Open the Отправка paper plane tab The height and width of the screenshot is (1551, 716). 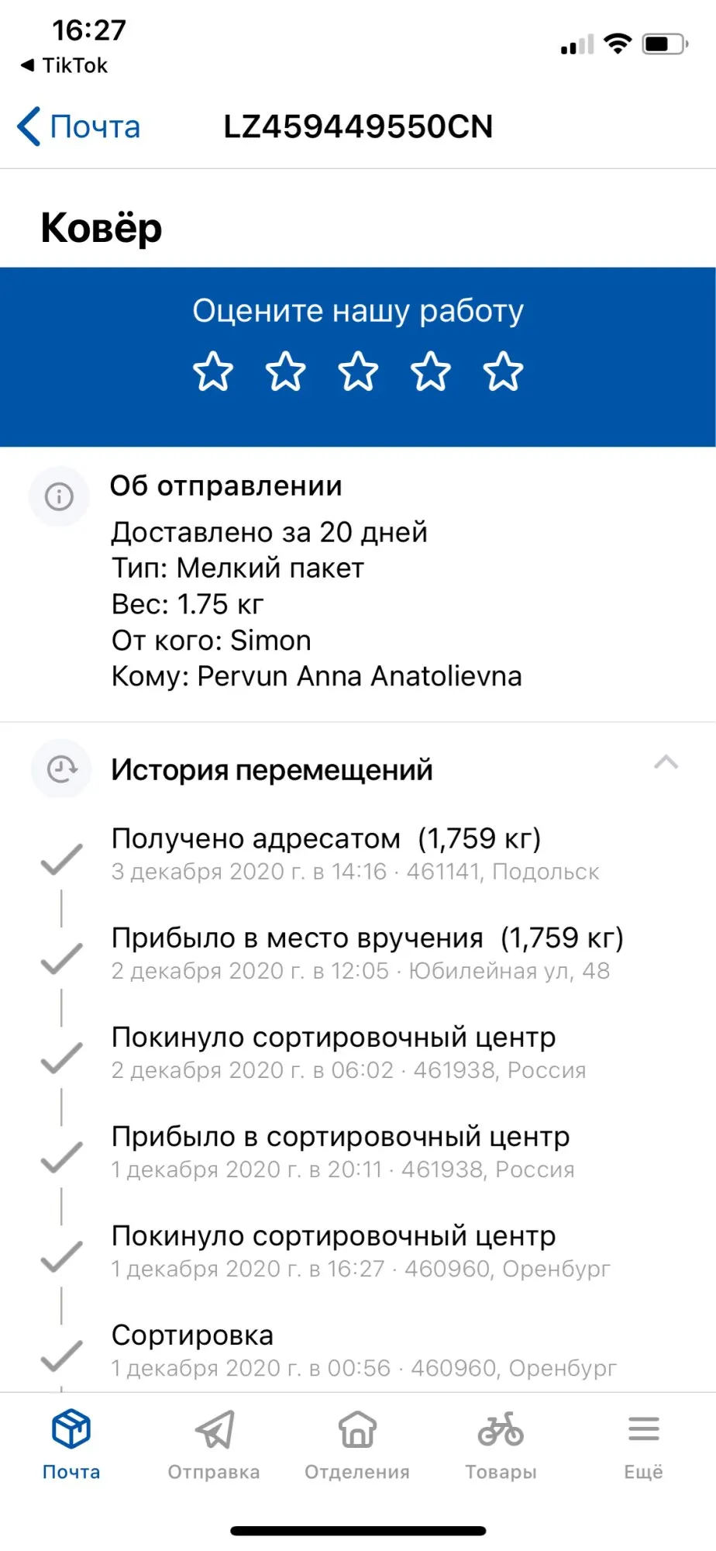214,1428
